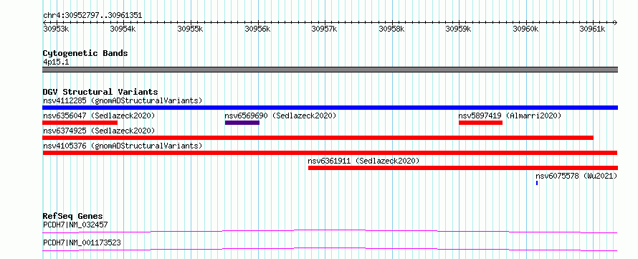Screen dimensions: 638x259
Task: Click the blue nsv4112285 variant bar
Action: pos(330,108)
